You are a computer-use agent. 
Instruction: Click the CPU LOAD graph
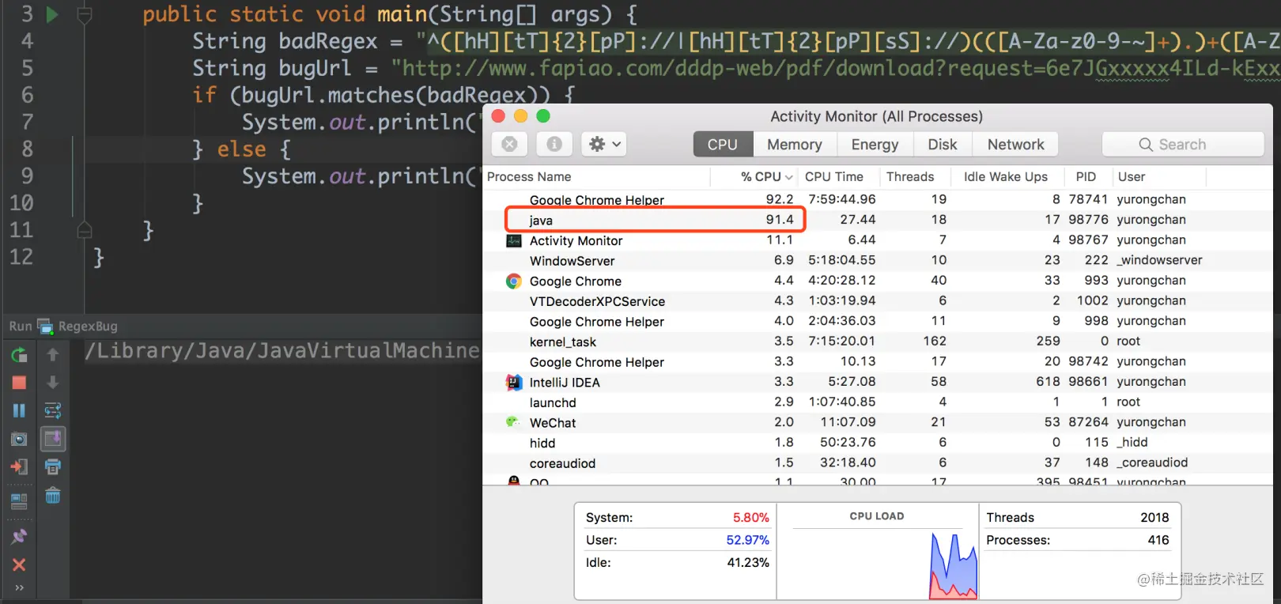tap(877, 556)
